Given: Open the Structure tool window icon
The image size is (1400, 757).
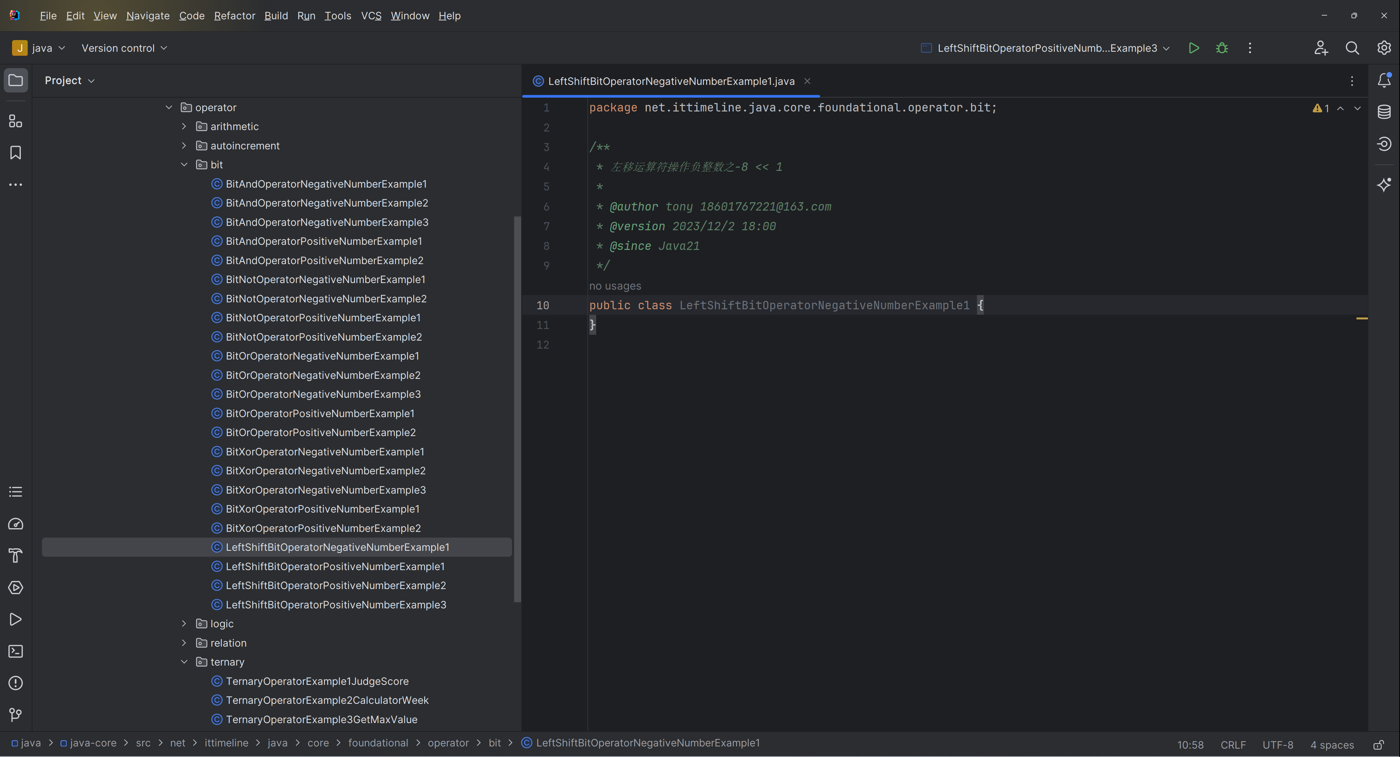Looking at the screenshot, I should tap(16, 121).
